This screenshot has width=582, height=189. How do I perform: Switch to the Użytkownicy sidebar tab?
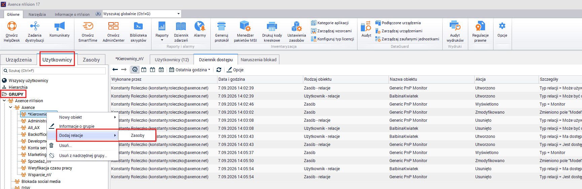coord(57,60)
